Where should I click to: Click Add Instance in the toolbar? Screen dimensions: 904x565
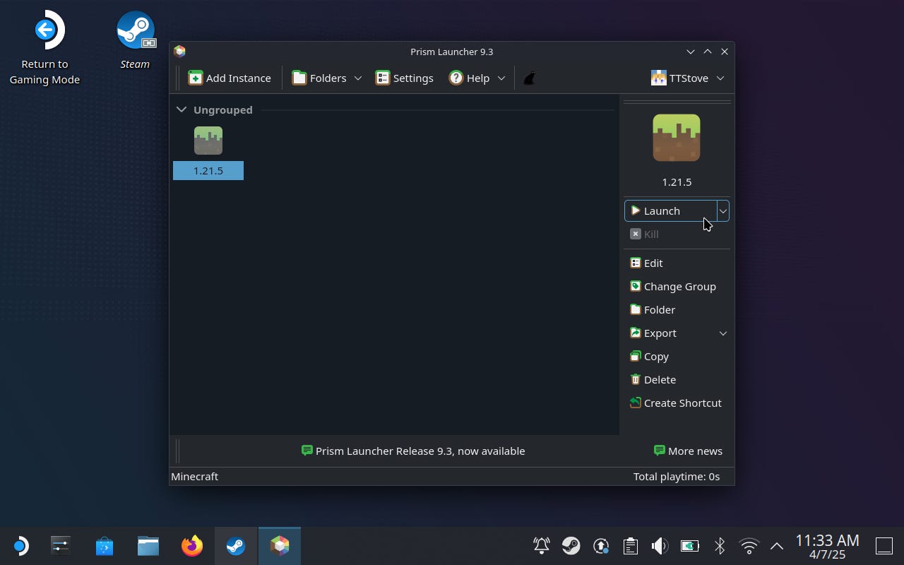[230, 78]
